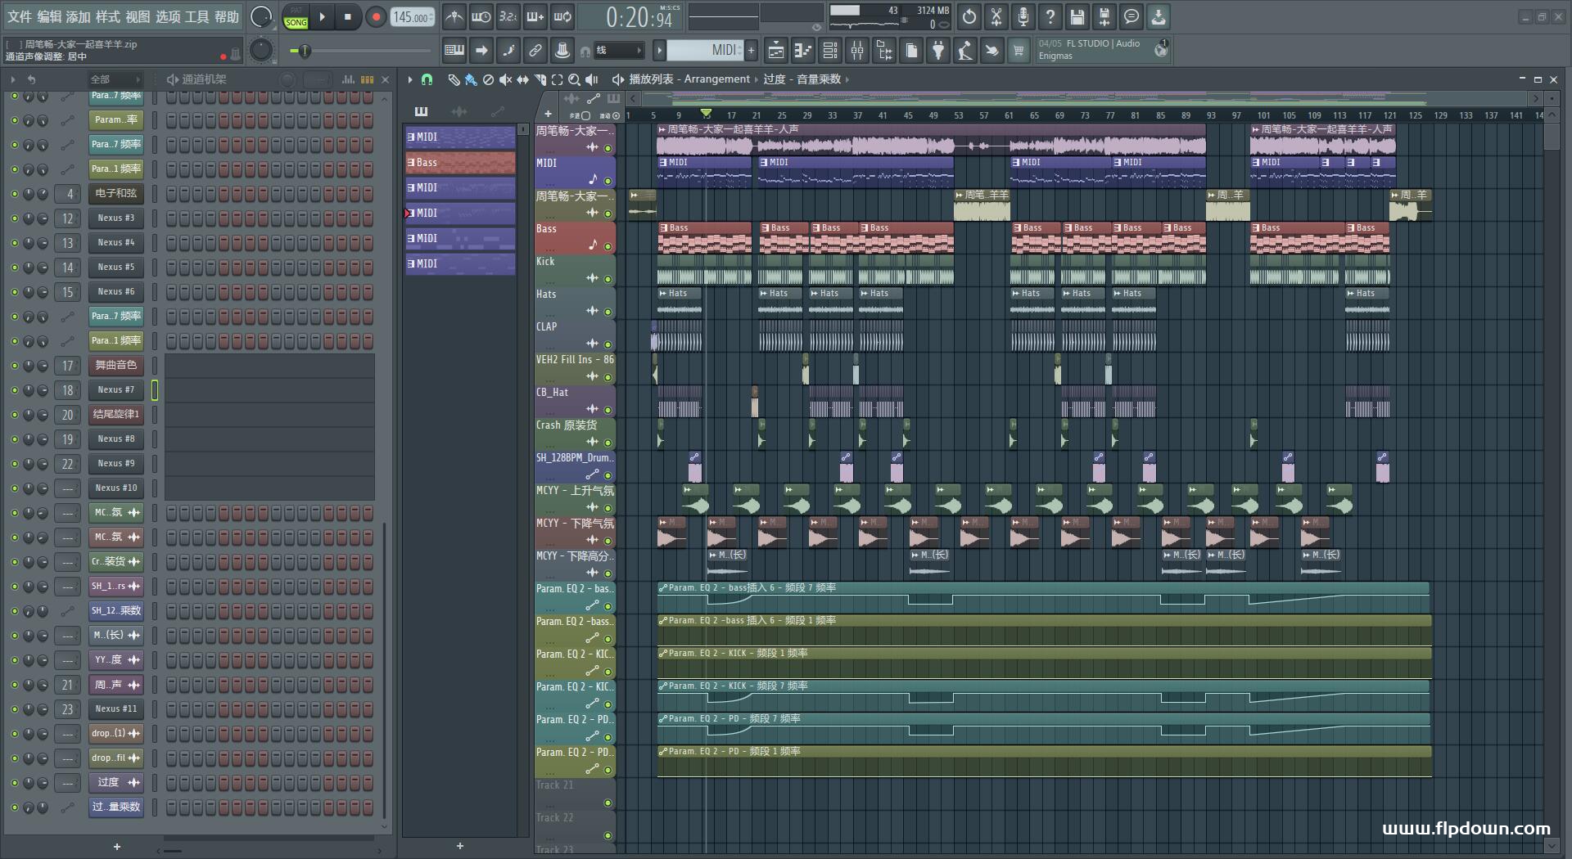Select the playlist slip tool
Image resolution: width=1572 pixels, height=859 pixels.
522,79
